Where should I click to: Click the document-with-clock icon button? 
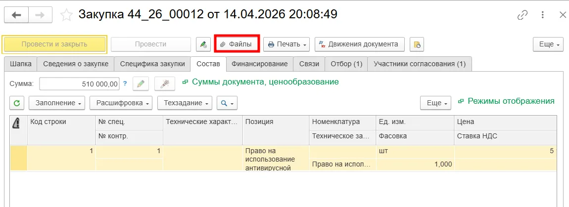(417, 44)
